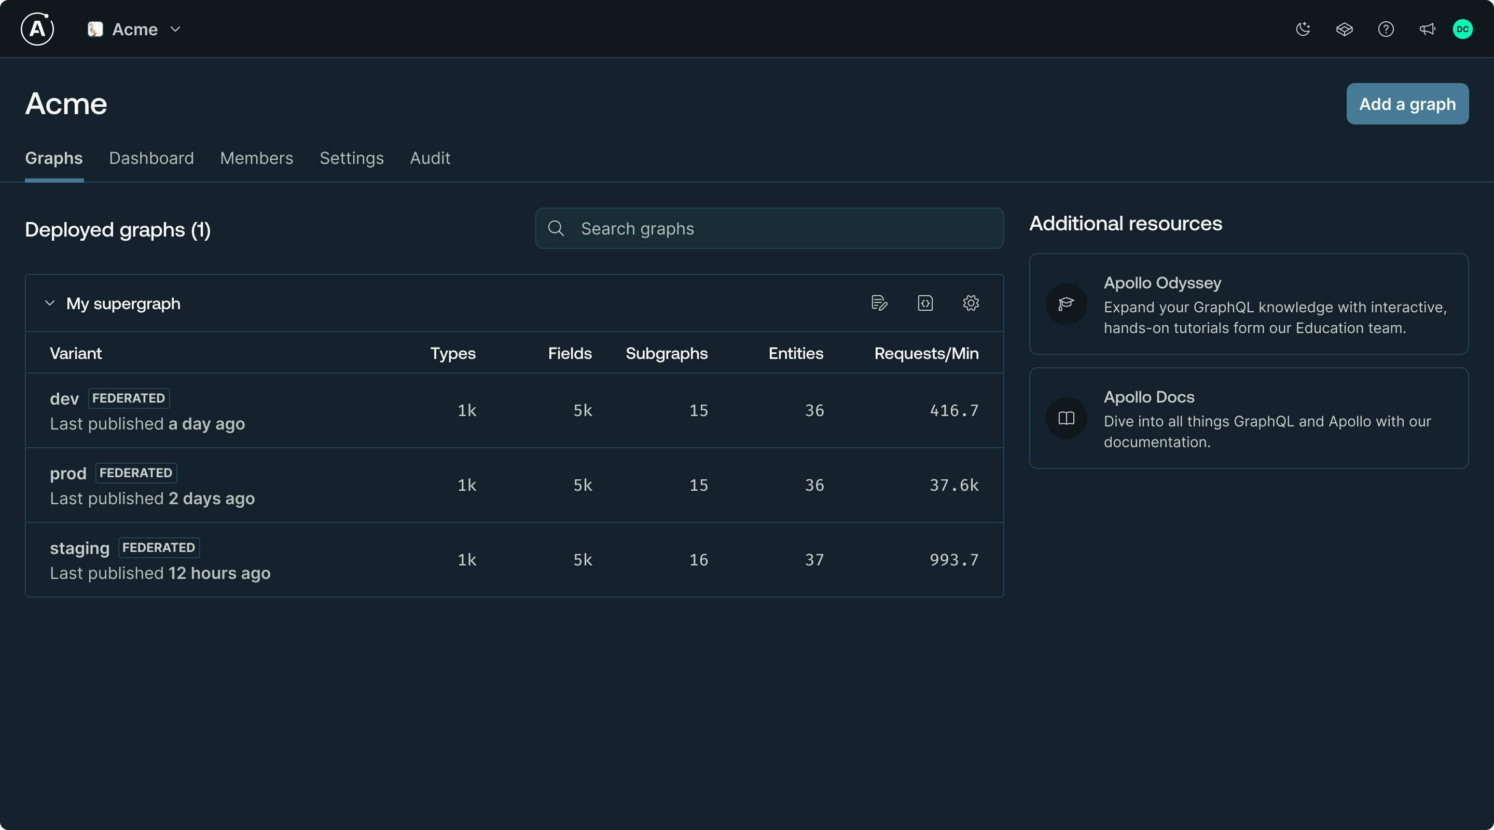Open the DC user avatar menu

point(1463,29)
